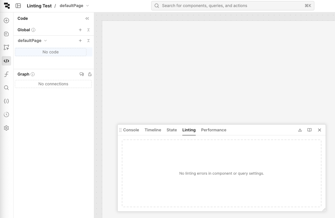The width and height of the screenshot is (335, 218).
Task: Close the debug panel
Action: coord(320,130)
